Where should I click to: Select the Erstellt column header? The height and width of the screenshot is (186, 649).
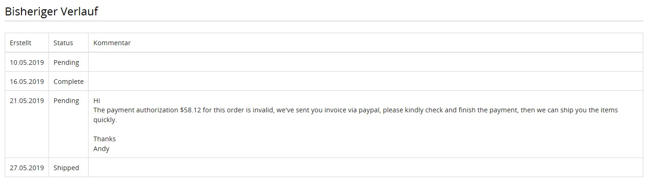(x=21, y=43)
